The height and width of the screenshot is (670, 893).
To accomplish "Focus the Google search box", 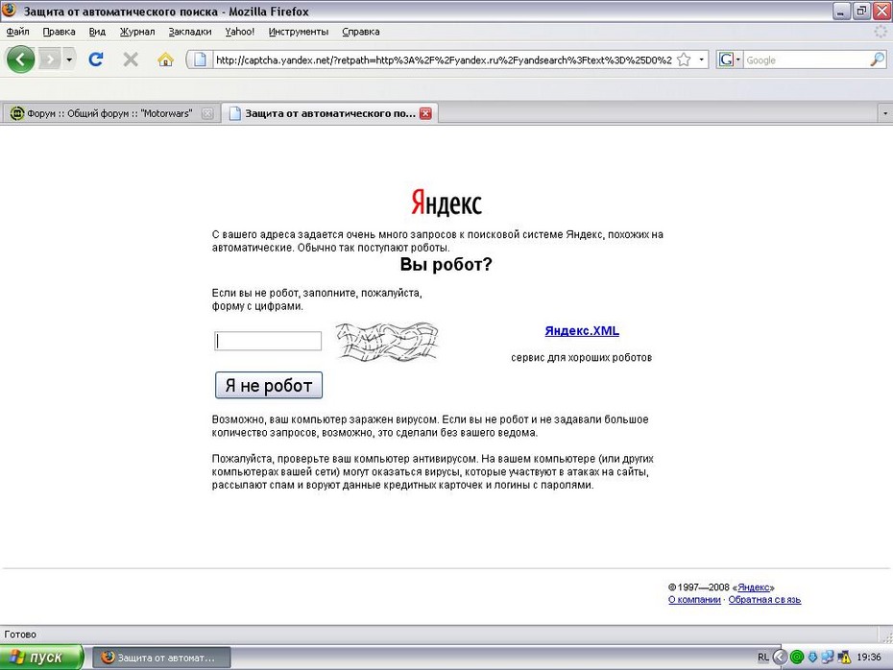I will 807,60.
